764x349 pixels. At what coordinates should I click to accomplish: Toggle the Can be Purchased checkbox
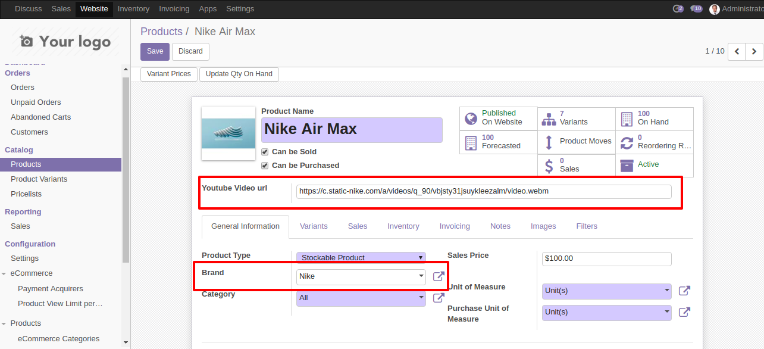265,166
